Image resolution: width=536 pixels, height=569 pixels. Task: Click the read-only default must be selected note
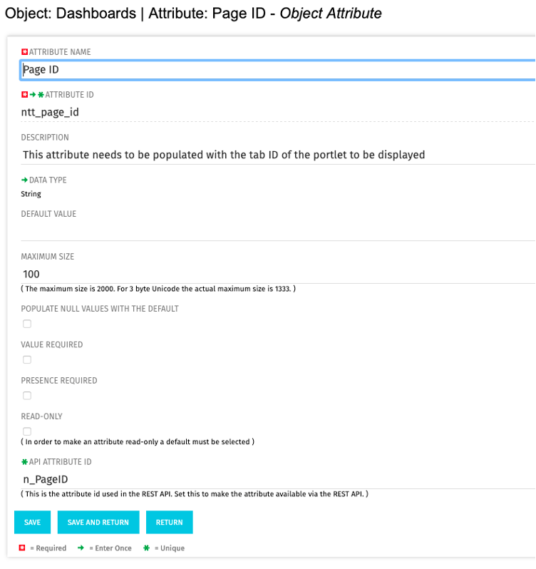[x=138, y=442]
